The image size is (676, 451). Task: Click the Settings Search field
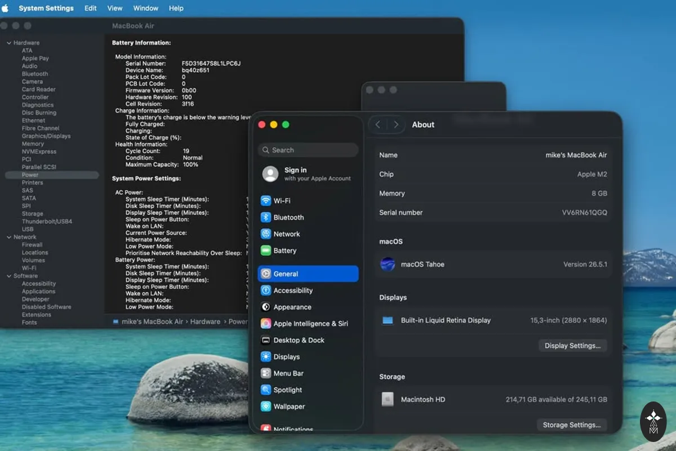coord(308,150)
